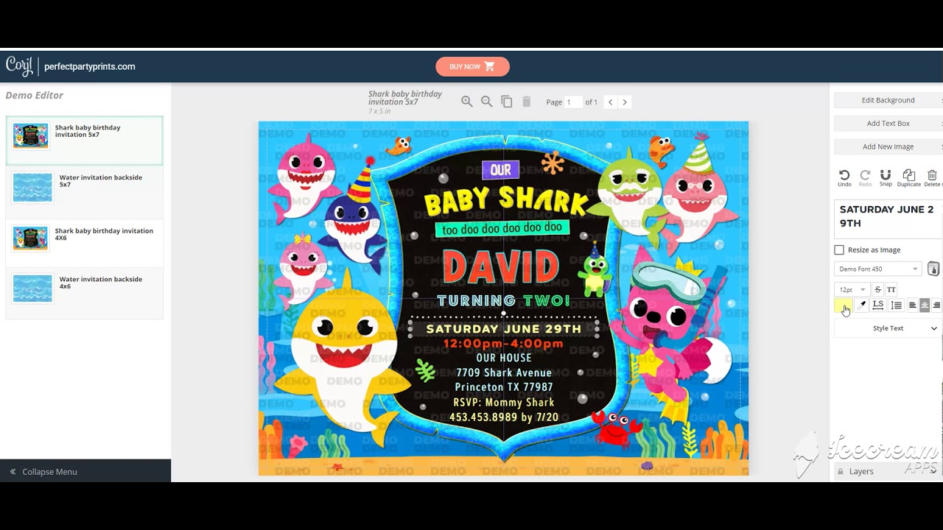Open the Layers panel
The height and width of the screenshot is (530, 943).
(888, 471)
